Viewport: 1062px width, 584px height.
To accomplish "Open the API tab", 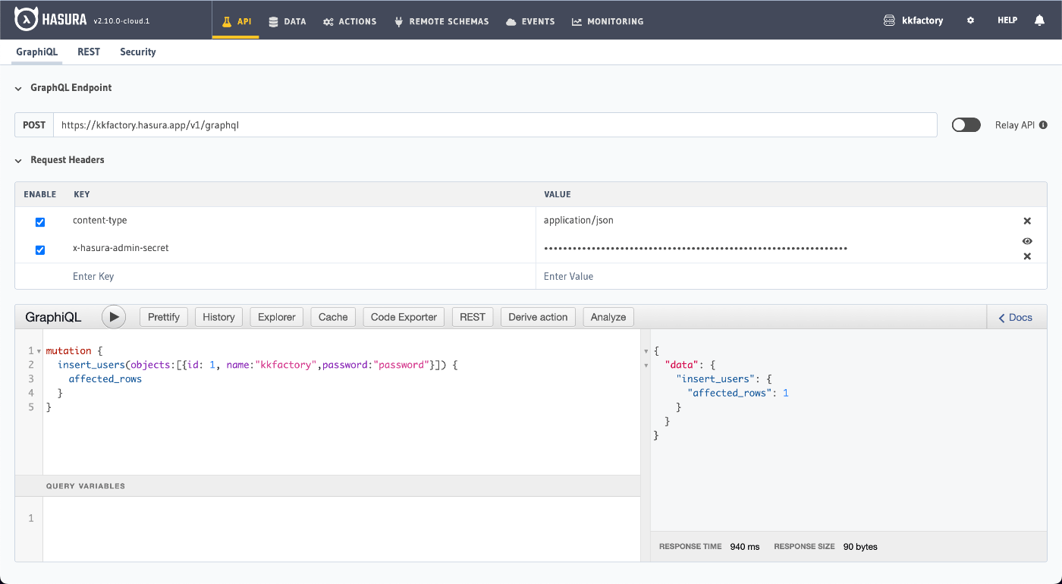I will (236, 21).
